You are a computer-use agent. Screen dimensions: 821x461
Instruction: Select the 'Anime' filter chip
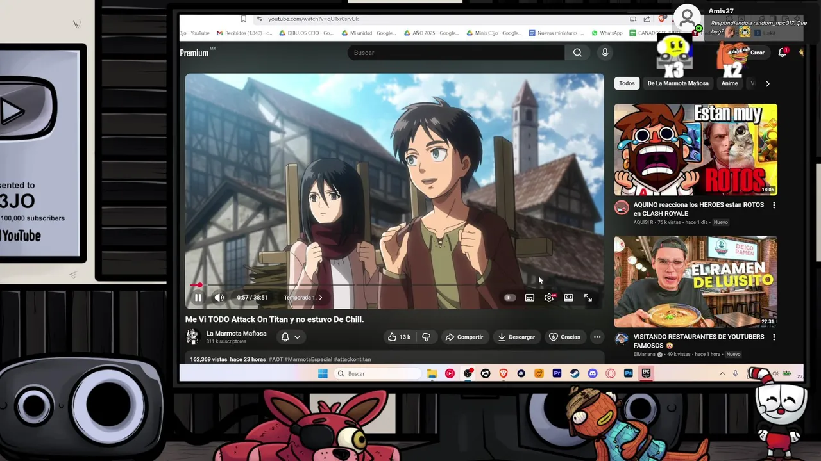tap(729, 83)
